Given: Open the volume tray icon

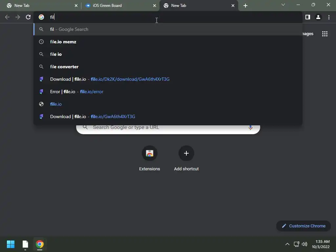Looking at the screenshot, I should [x=304, y=244].
